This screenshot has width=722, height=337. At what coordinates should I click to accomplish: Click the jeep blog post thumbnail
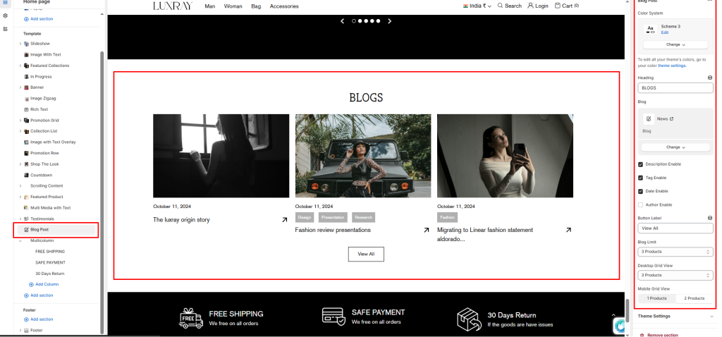pyautogui.click(x=363, y=156)
